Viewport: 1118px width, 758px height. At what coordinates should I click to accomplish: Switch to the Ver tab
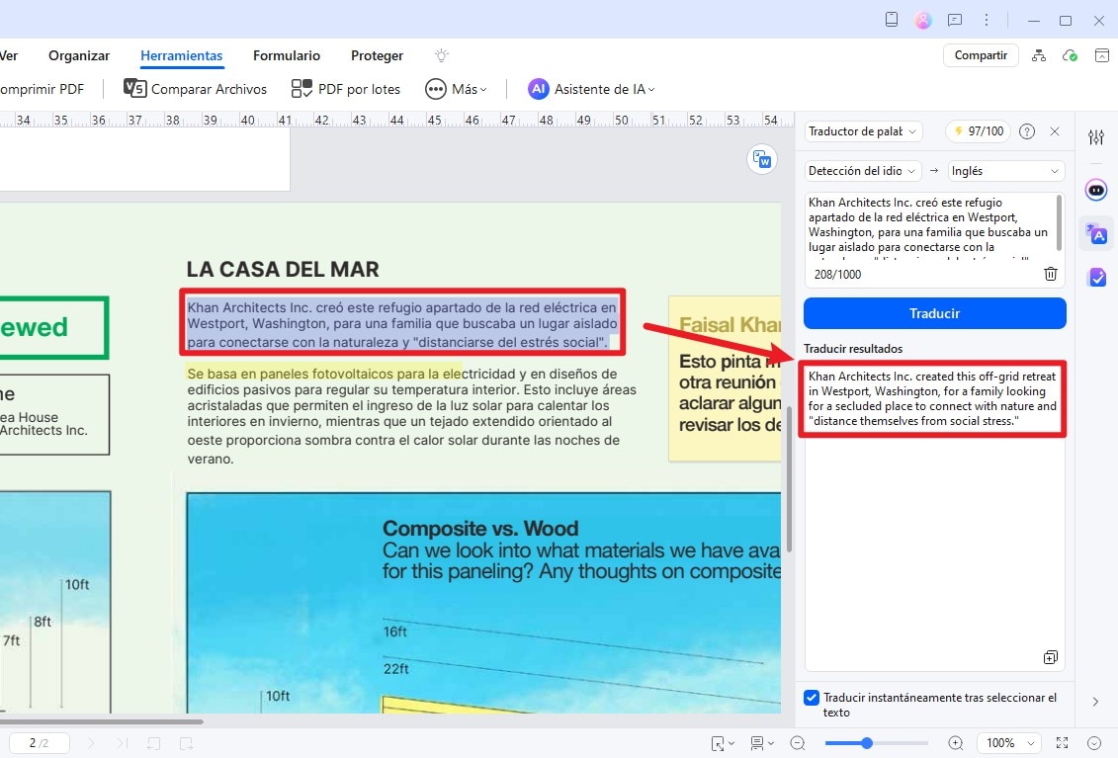click(9, 55)
